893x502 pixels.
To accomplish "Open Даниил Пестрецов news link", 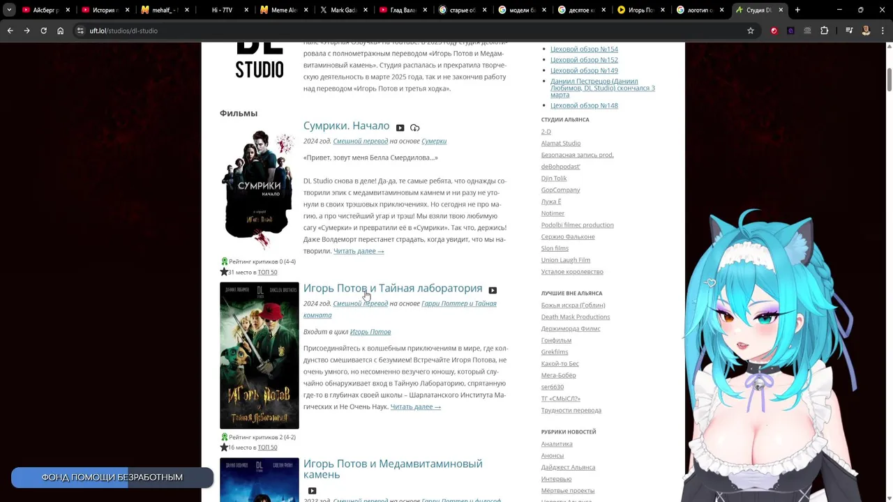I will tap(602, 88).
